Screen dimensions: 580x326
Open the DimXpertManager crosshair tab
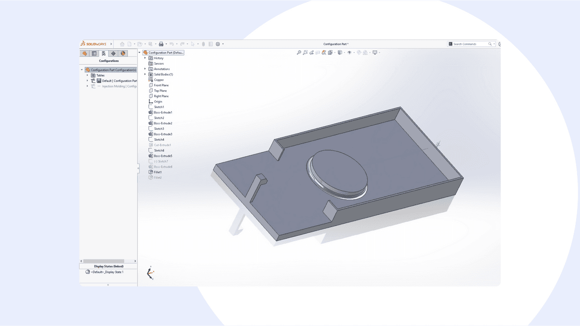click(113, 54)
